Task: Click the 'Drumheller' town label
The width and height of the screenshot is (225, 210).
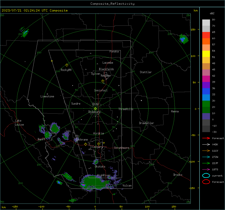Action: [146, 123]
